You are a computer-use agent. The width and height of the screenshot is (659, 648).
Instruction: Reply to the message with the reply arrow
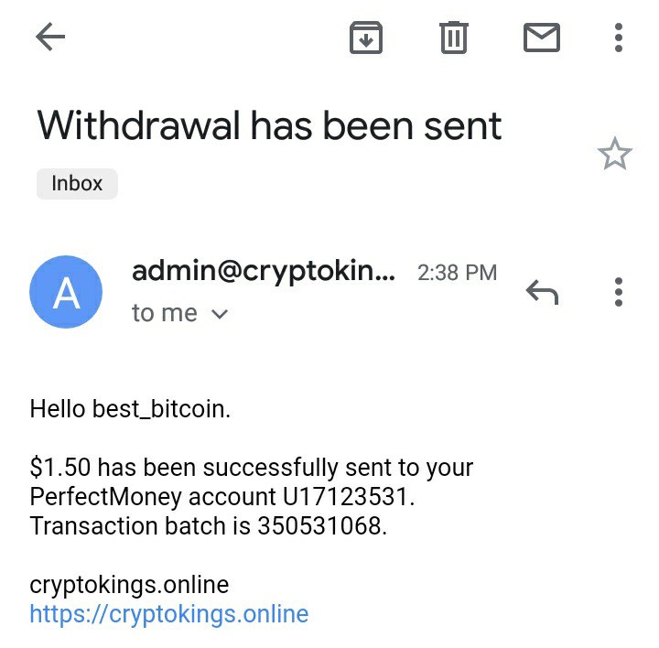pos(542,292)
